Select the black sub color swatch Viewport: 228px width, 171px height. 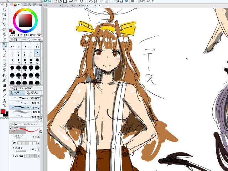[x=6, y=115]
